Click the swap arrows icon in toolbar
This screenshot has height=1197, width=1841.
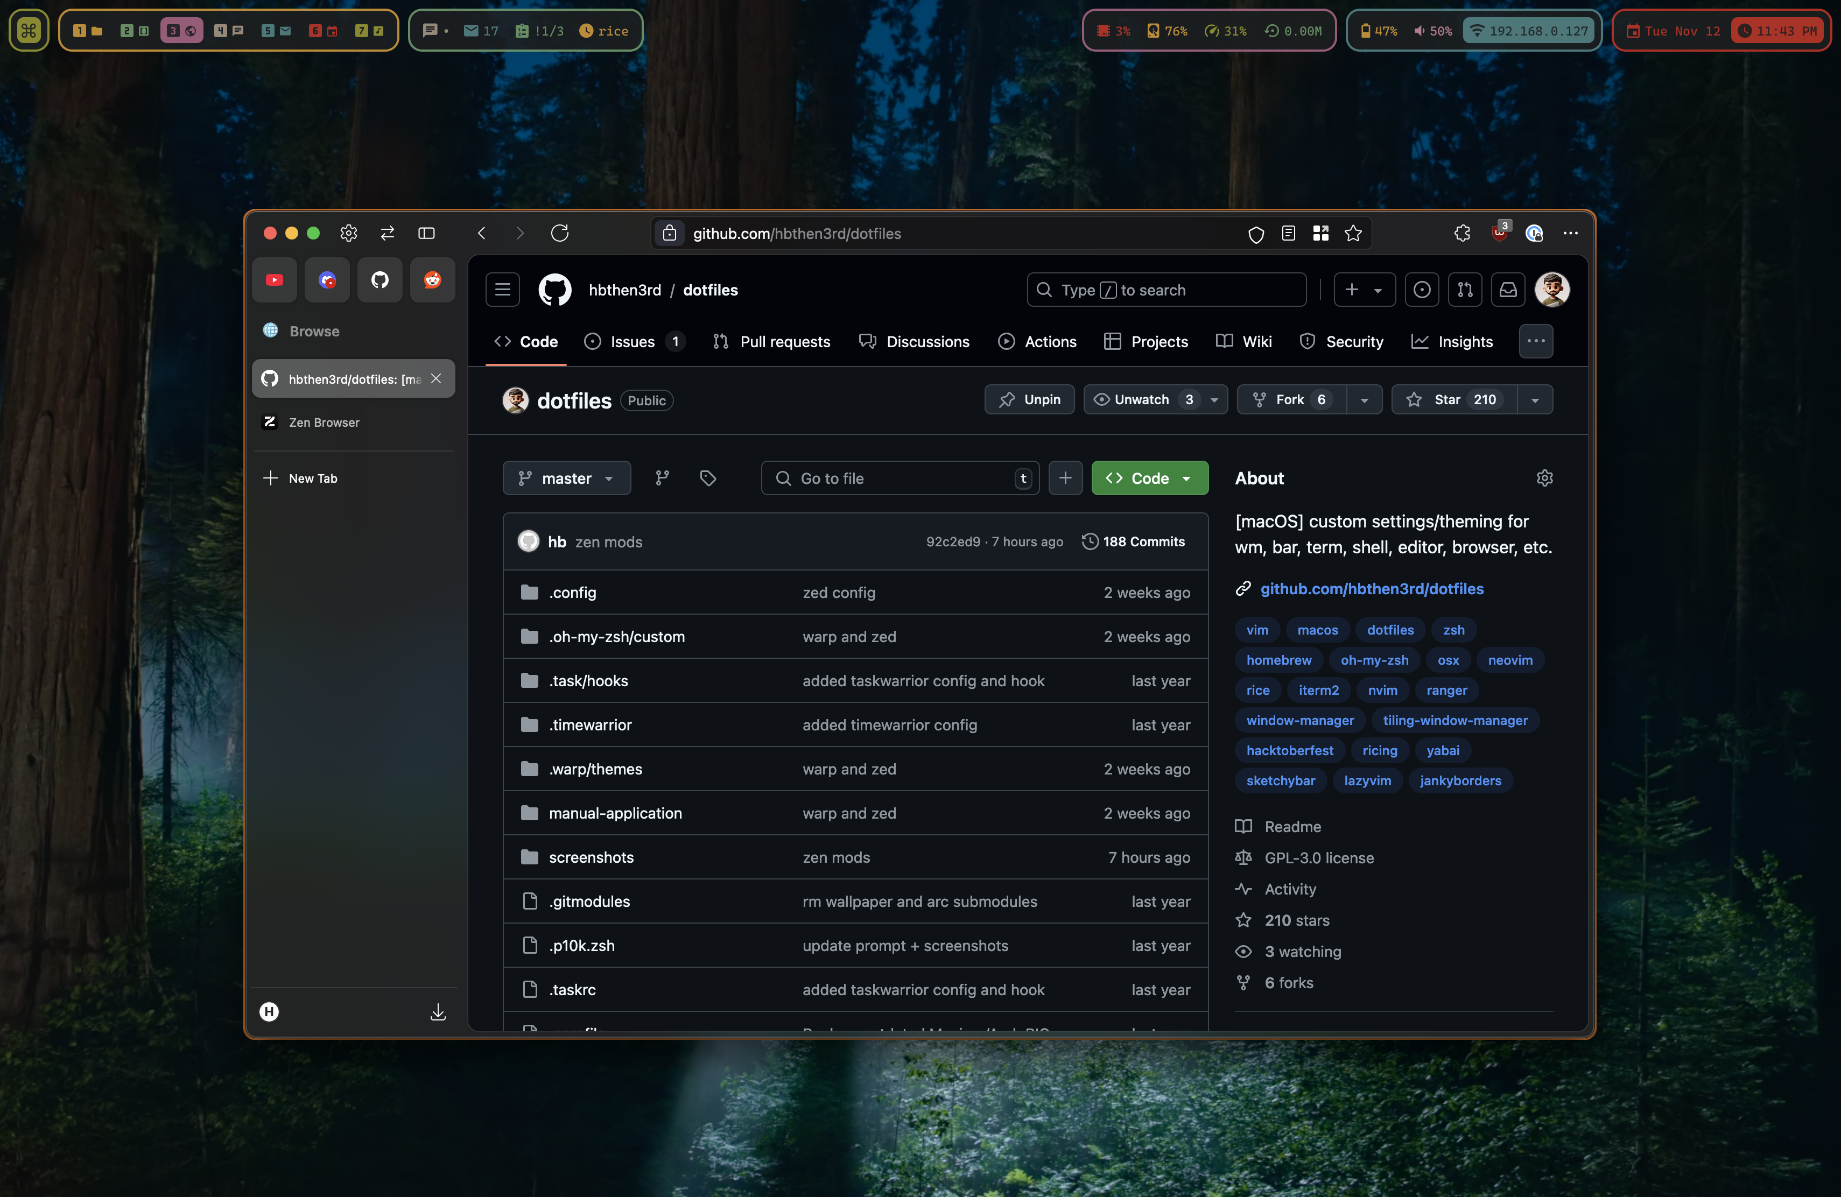(388, 233)
